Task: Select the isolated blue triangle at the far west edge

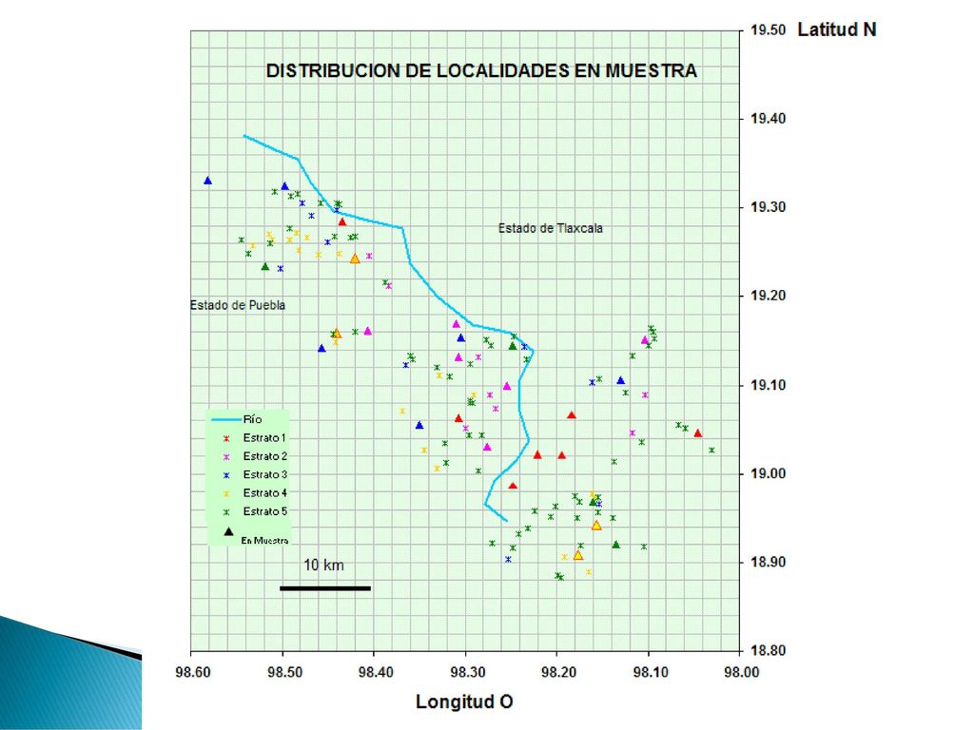Action: pos(208,181)
